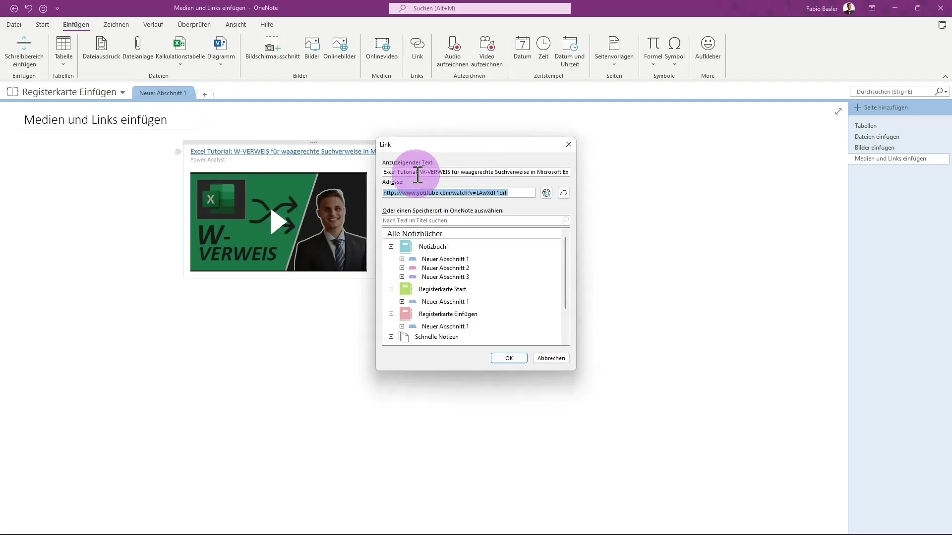Expand the Notizbuch1 tree node
The image size is (952, 535).
pos(391,247)
